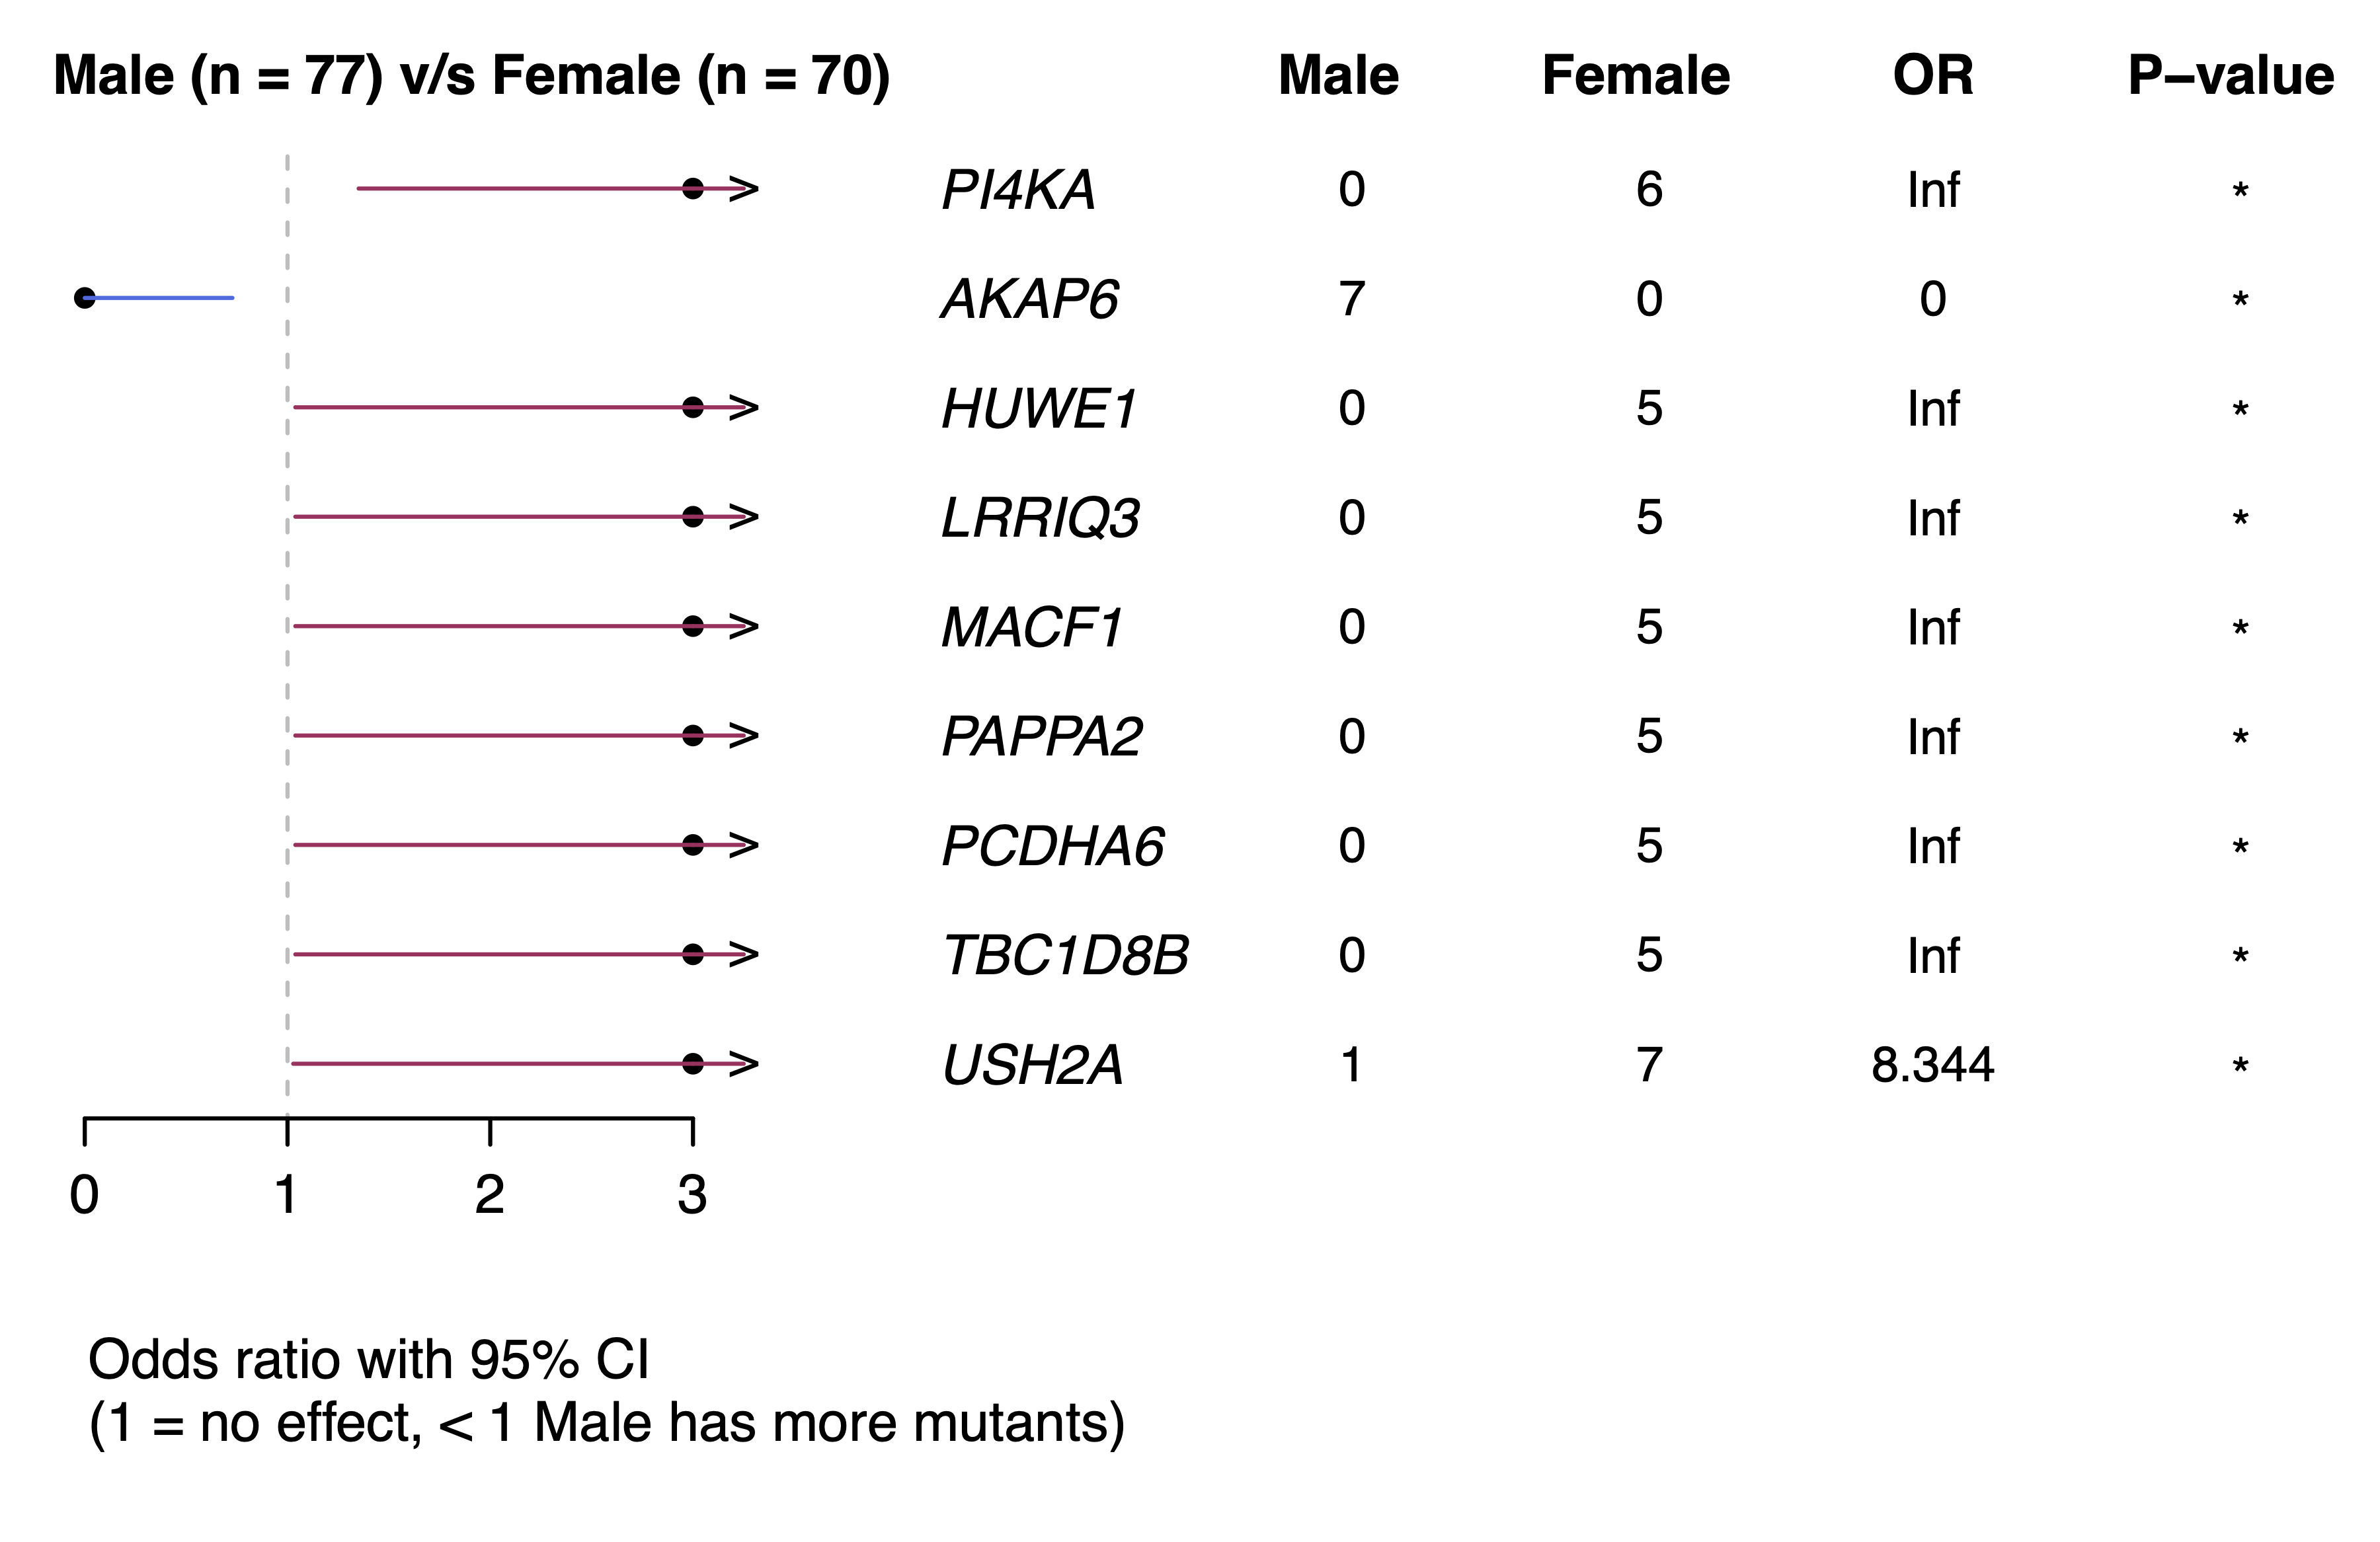Click the x-axis tick label 2
This screenshot has width=2380, height=1542.
489,1194
